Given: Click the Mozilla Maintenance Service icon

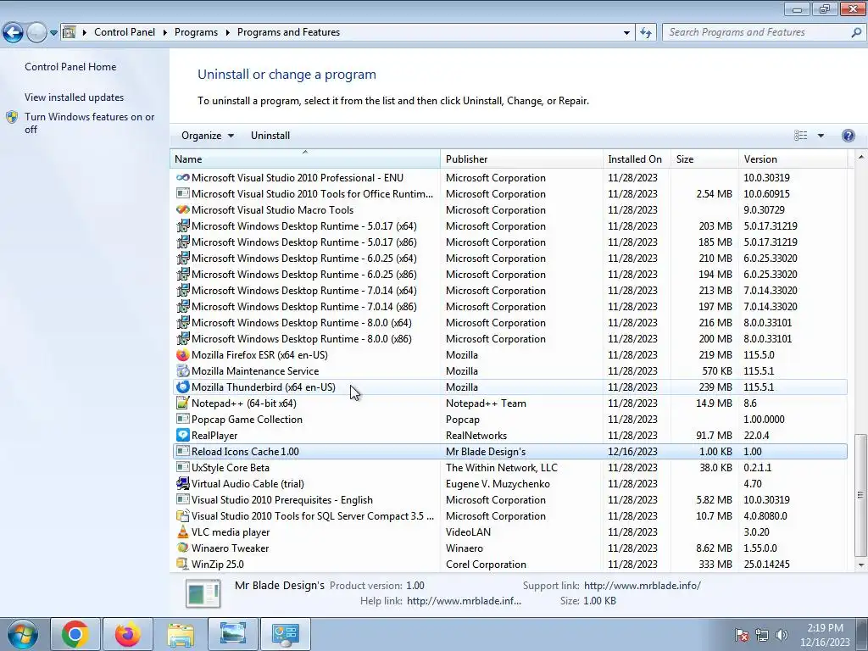Looking at the screenshot, I should [x=183, y=371].
